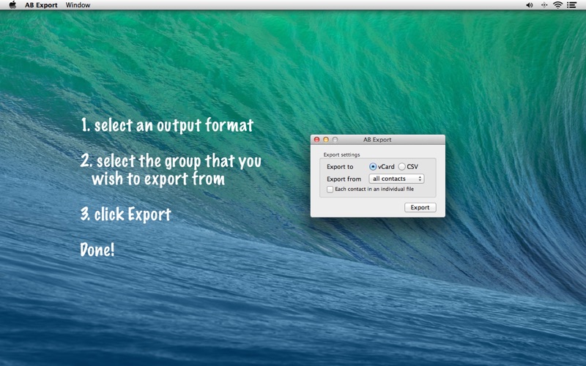Minimize the AB Export window
Image resolution: width=586 pixels, height=366 pixels.
(x=326, y=140)
